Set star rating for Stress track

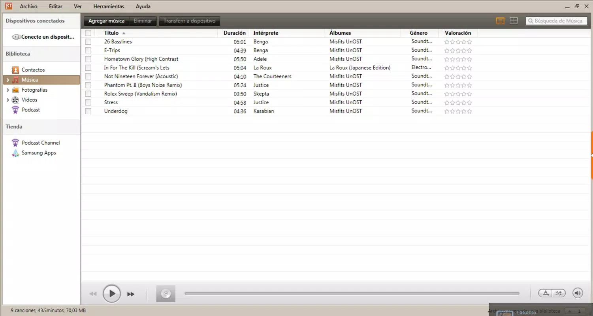pos(458,103)
